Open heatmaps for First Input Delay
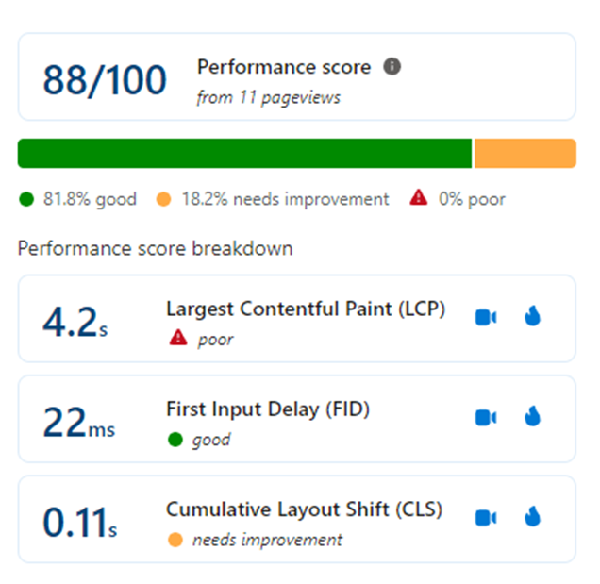600x584 pixels. [x=532, y=416]
